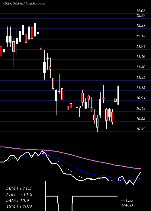Click the 10.94 price label
The image size is (151, 211).
[x=141, y=98]
